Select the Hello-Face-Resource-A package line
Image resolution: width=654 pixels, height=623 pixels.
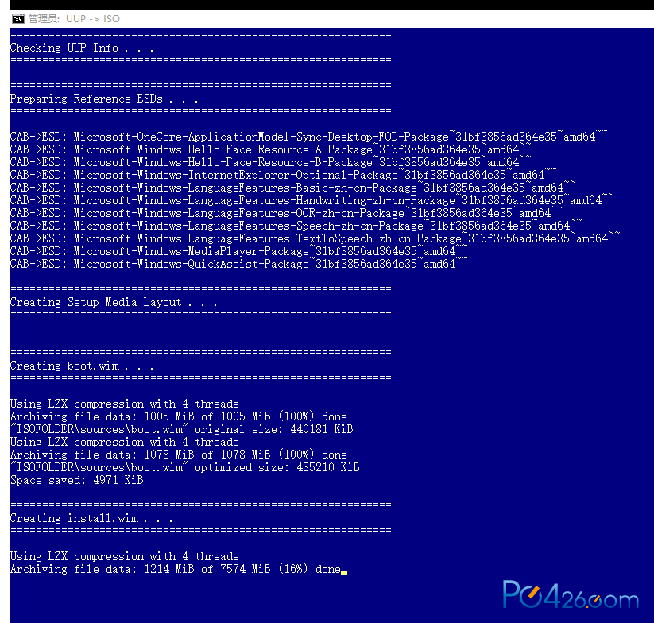(271, 149)
